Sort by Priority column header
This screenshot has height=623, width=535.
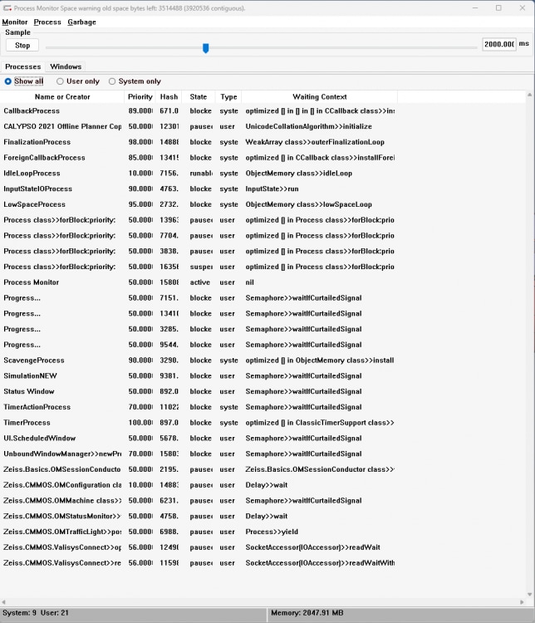[140, 97]
